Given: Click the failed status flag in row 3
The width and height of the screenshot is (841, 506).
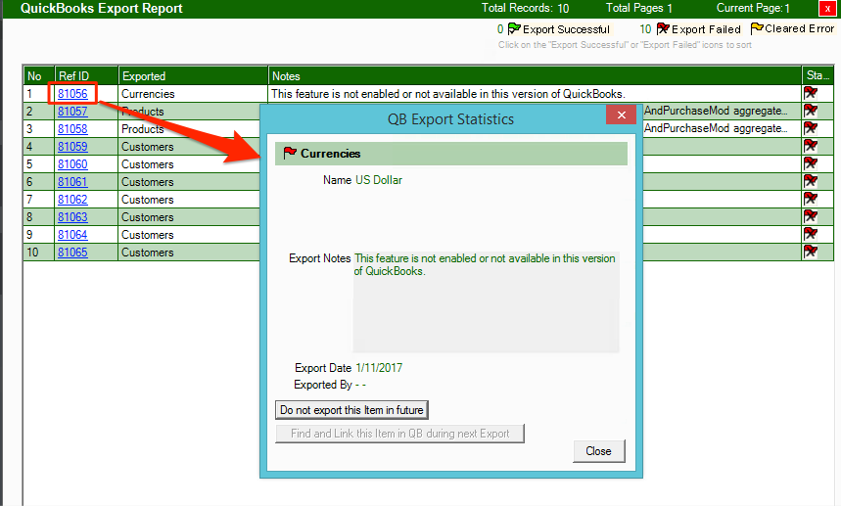Looking at the screenshot, I should (811, 128).
